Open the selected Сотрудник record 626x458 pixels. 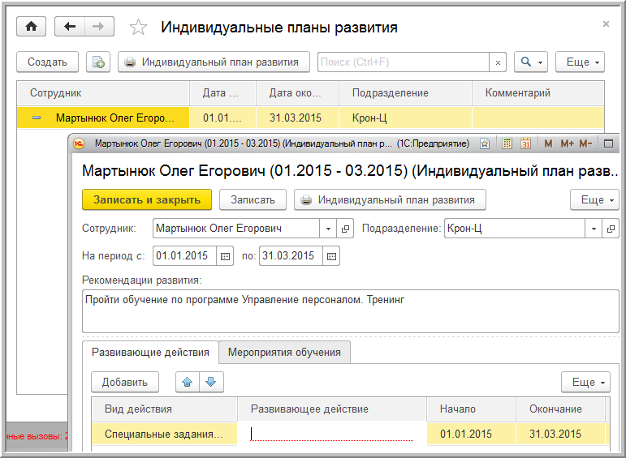(x=345, y=229)
